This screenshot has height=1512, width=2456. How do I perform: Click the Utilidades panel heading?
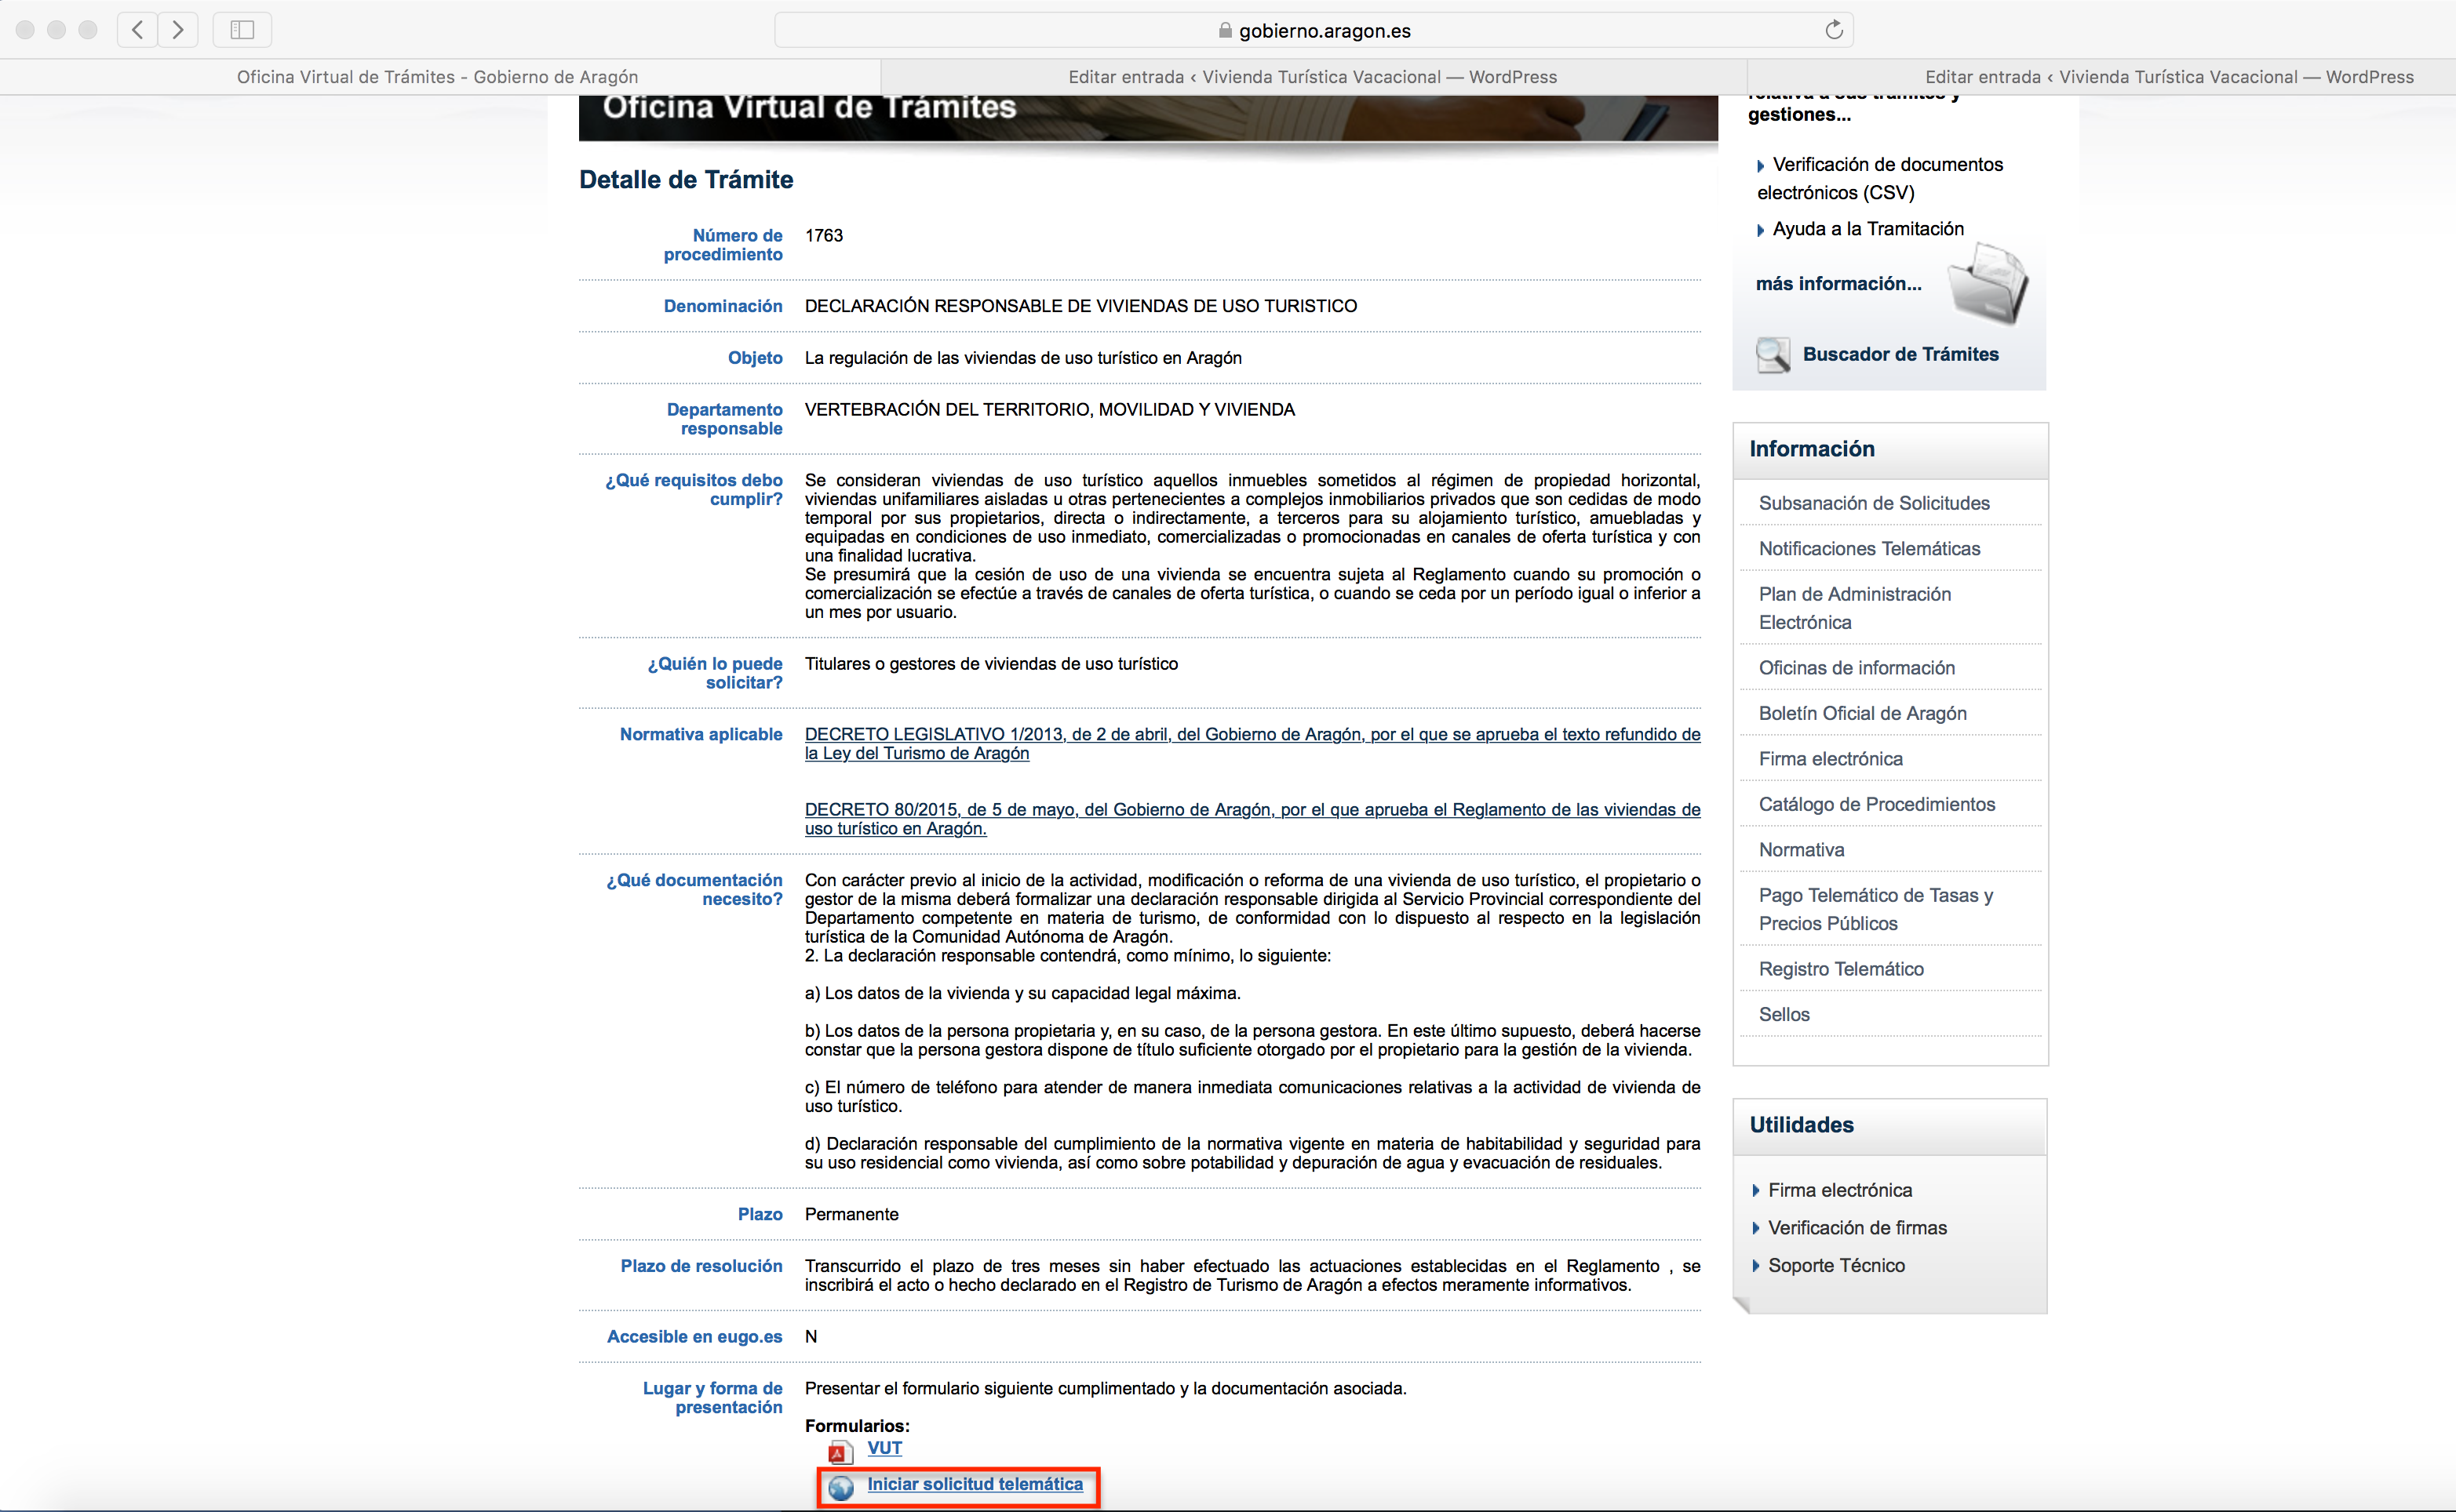click(x=1801, y=1125)
